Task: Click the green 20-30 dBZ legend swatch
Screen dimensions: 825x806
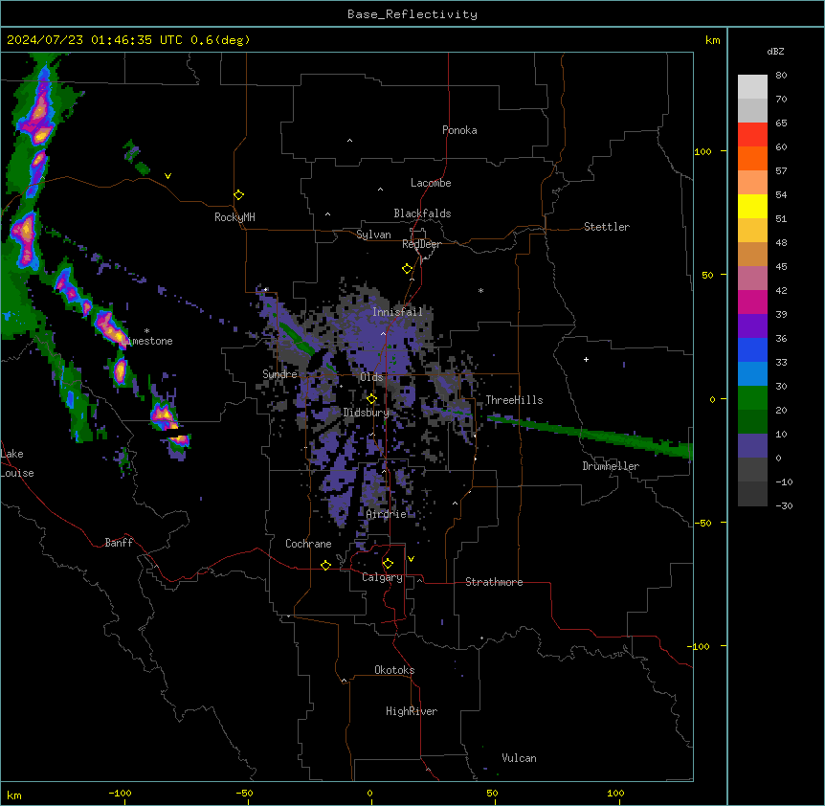Action: click(752, 398)
